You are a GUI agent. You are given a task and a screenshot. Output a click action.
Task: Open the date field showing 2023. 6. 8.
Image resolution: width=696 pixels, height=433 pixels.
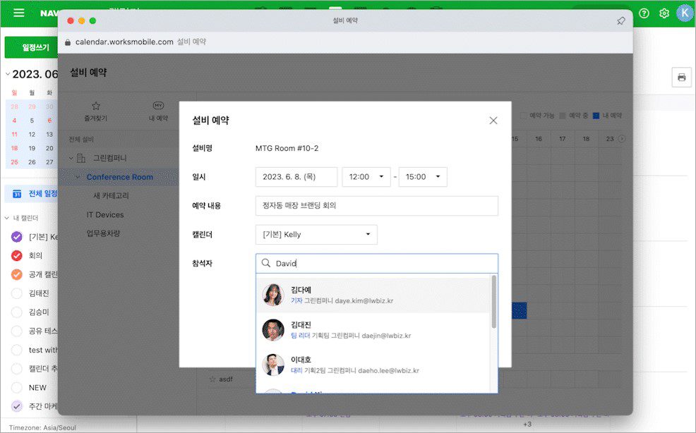click(295, 177)
